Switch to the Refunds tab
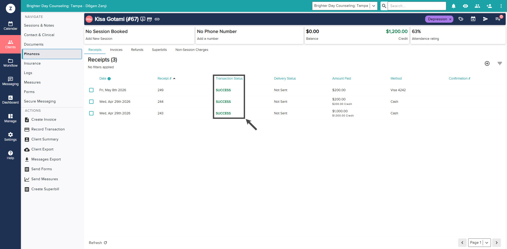Viewport: 507px width, 249px height. click(137, 50)
